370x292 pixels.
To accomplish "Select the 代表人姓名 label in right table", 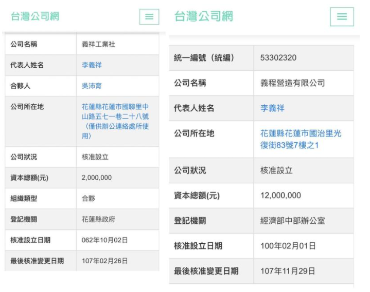I will point(194,108).
